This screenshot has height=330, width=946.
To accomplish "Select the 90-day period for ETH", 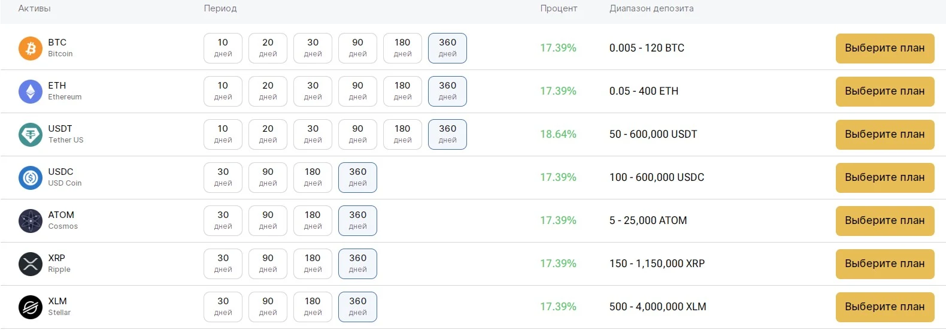I will 357,91.
